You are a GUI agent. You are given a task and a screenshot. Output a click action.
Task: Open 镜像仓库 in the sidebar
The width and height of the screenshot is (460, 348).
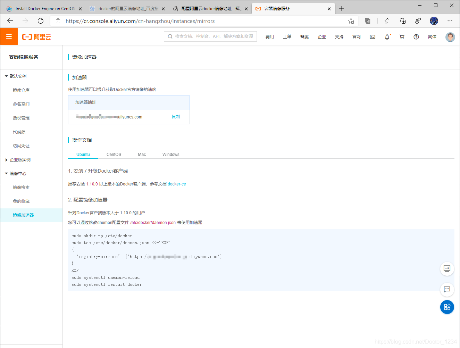21,90
